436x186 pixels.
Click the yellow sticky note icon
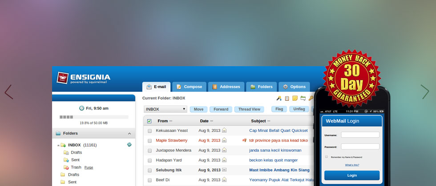(x=295, y=98)
